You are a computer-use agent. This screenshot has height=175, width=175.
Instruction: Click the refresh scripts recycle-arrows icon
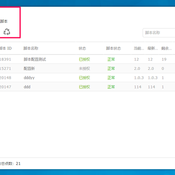[7, 32]
